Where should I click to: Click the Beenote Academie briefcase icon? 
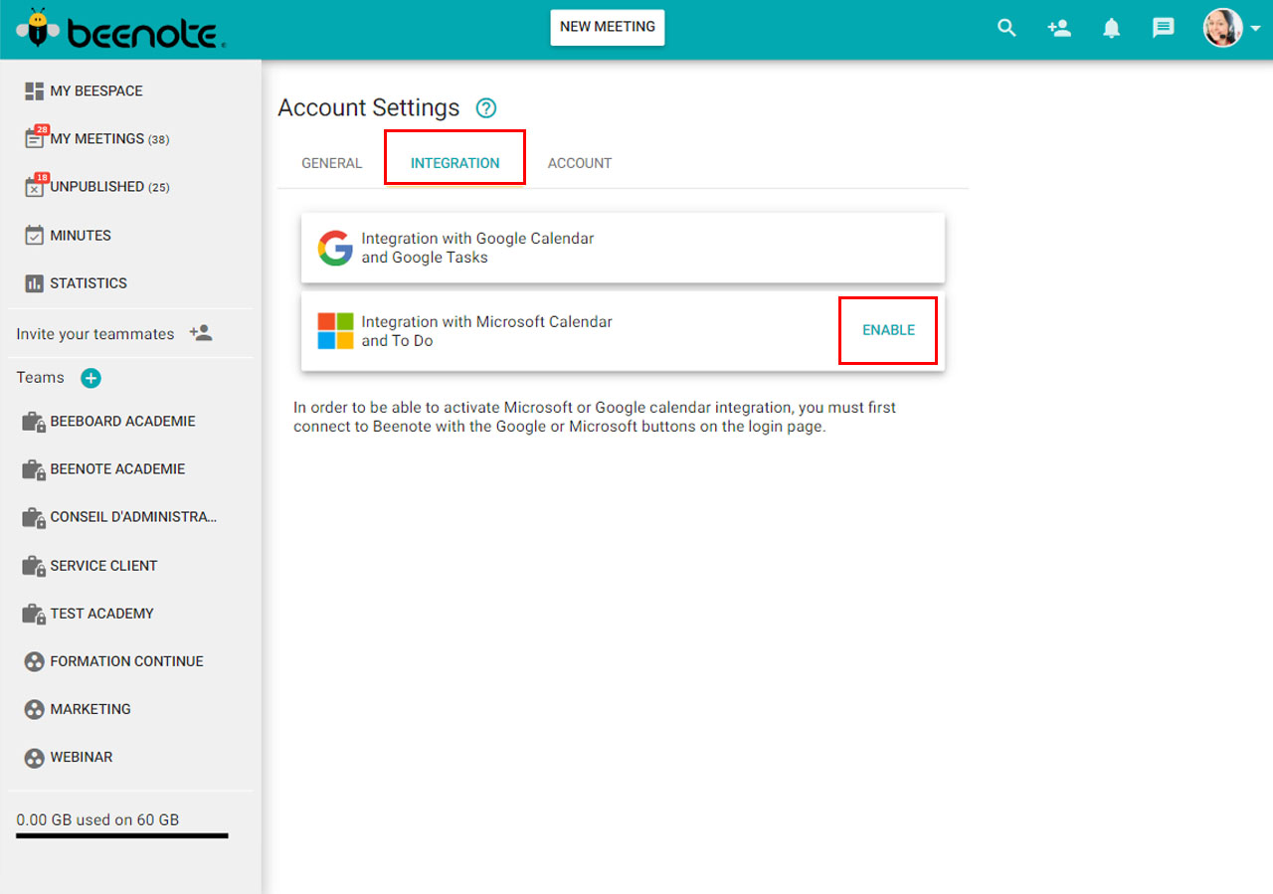[34, 469]
